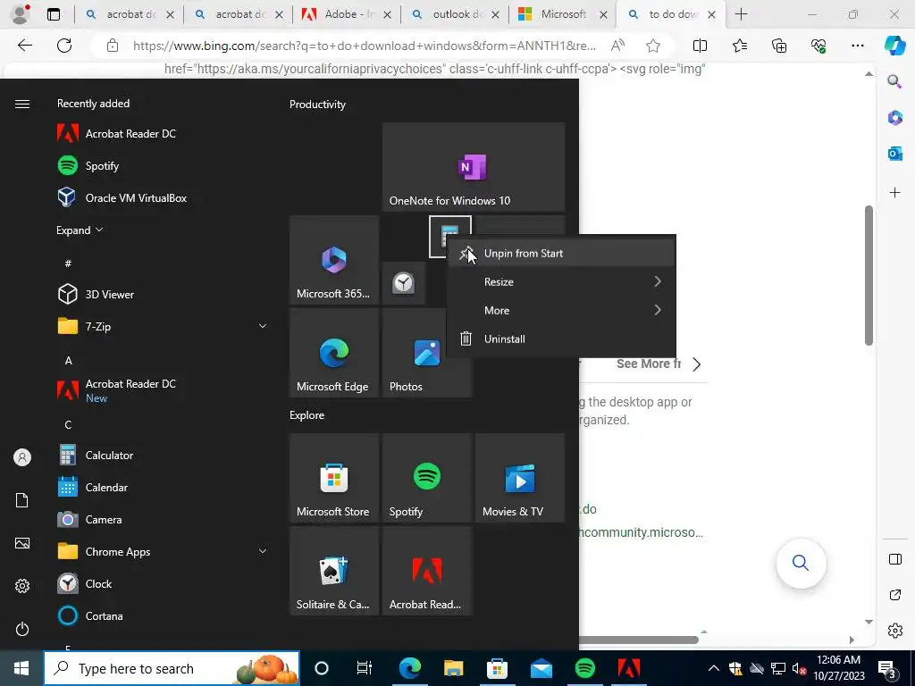Expand the Recently added list

80,230
